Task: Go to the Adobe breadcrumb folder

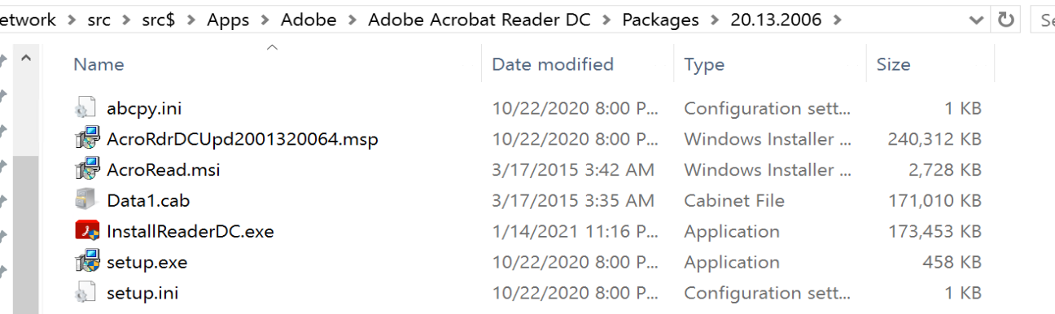Action: click(309, 20)
